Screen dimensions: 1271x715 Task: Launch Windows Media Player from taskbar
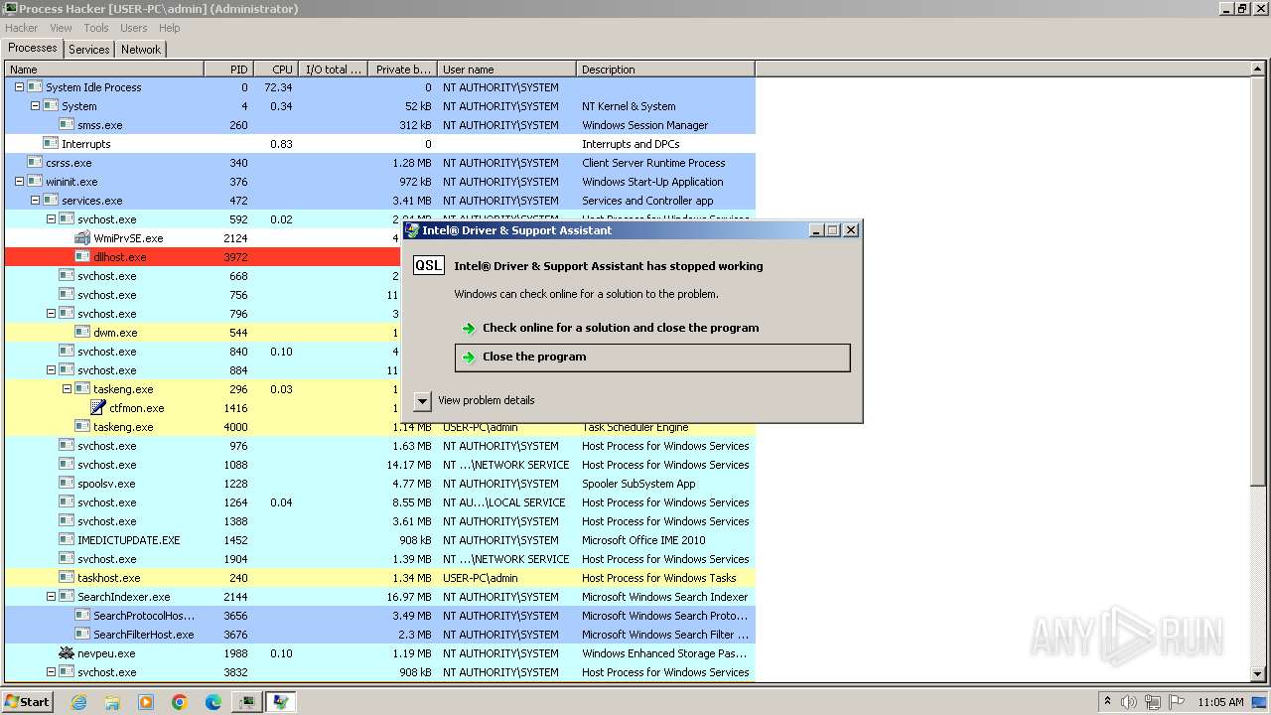click(146, 702)
